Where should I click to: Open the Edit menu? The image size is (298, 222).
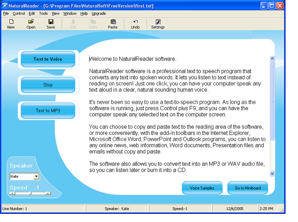(x=32, y=14)
